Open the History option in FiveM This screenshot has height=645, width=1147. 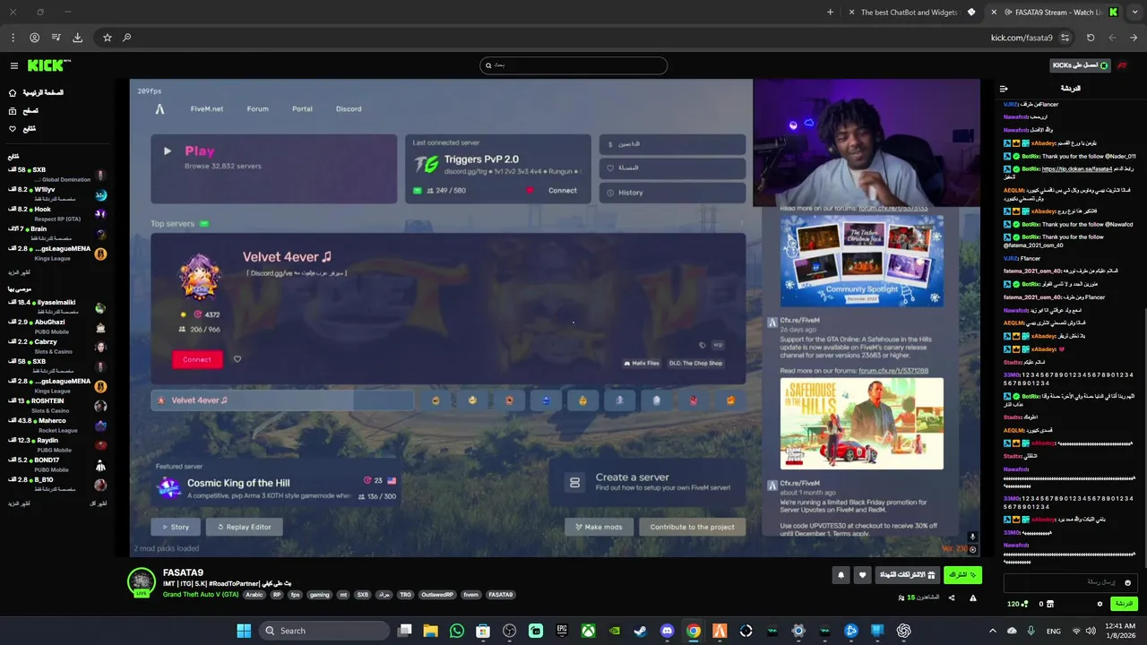(672, 193)
